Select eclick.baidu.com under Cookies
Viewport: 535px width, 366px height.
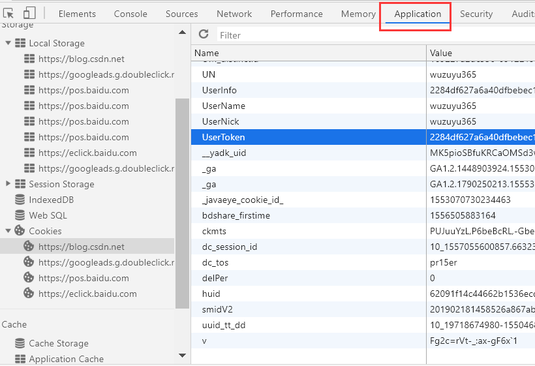(x=87, y=294)
